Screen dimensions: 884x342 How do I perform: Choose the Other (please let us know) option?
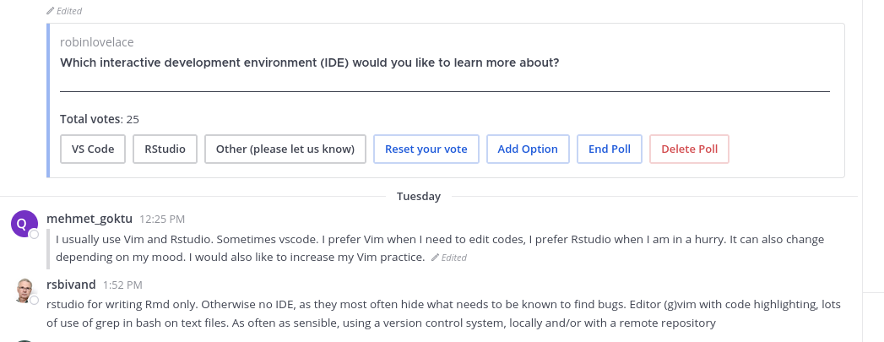click(x=285, y=149)
